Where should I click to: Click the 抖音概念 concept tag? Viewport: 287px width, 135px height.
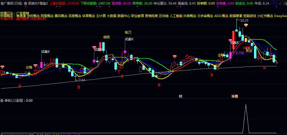190,16
